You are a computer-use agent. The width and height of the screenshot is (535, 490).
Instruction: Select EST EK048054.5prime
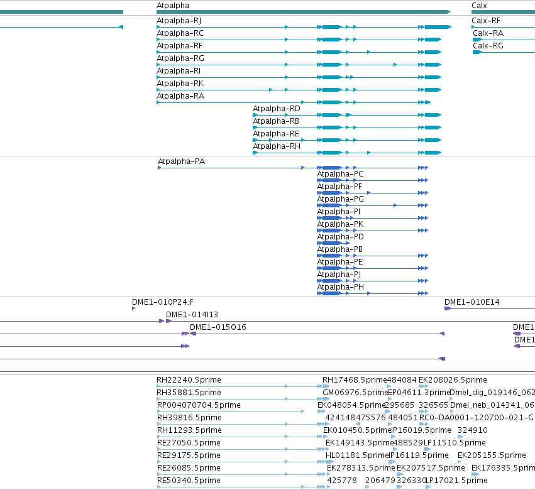[x=351, y=405]
